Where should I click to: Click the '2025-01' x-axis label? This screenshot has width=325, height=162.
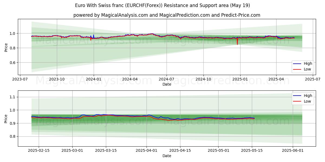tap(240, 79)
